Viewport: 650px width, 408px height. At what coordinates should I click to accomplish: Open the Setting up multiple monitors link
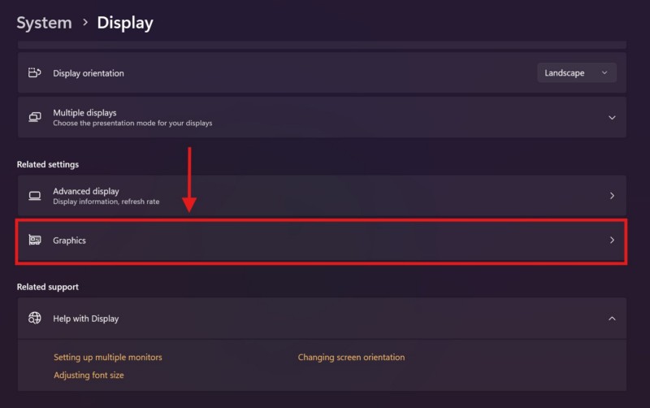coord(108,358)
